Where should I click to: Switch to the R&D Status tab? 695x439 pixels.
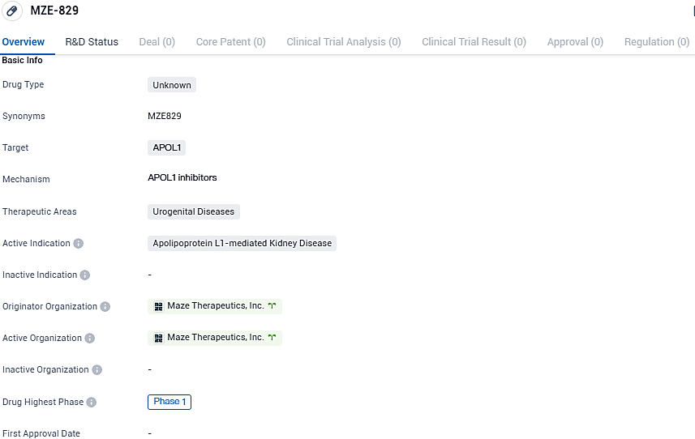point(92,42)
